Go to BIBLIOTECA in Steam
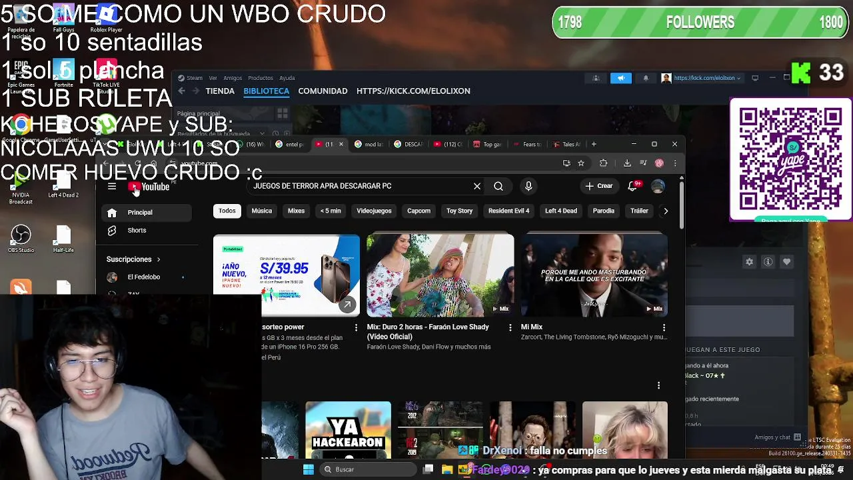 pyautogui.click(x=266, y=91)
